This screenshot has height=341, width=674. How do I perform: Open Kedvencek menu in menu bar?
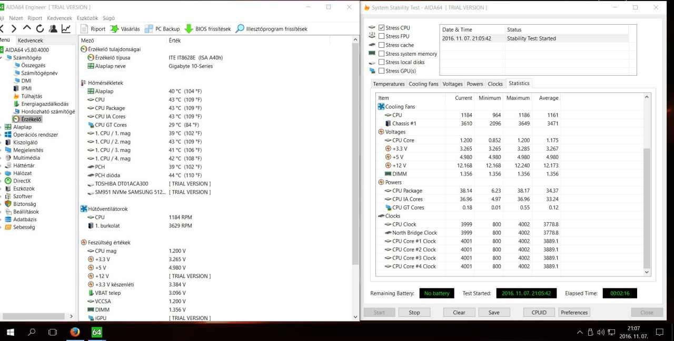point(60,18)
